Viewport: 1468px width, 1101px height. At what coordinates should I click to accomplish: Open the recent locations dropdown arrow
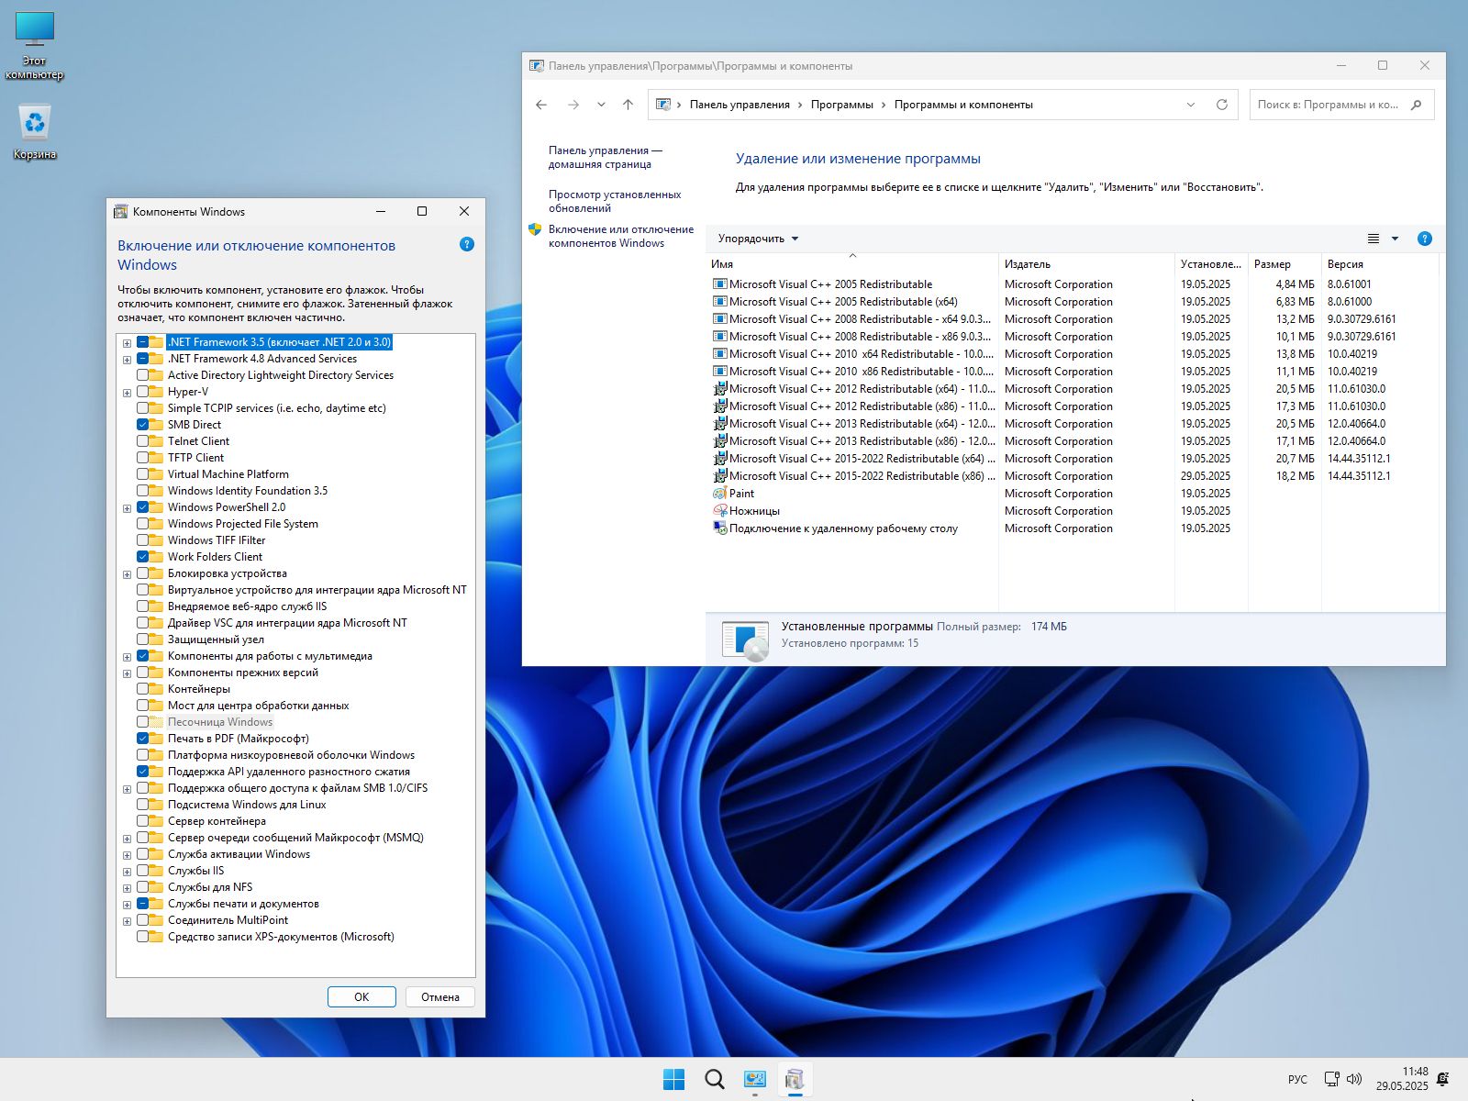click(601, 105)
